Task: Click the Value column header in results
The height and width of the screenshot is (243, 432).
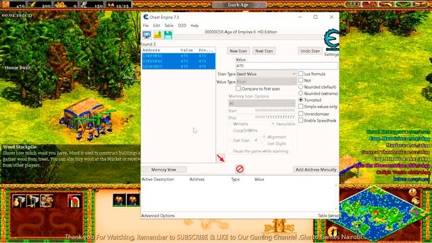Action: [x=186, y=50]
